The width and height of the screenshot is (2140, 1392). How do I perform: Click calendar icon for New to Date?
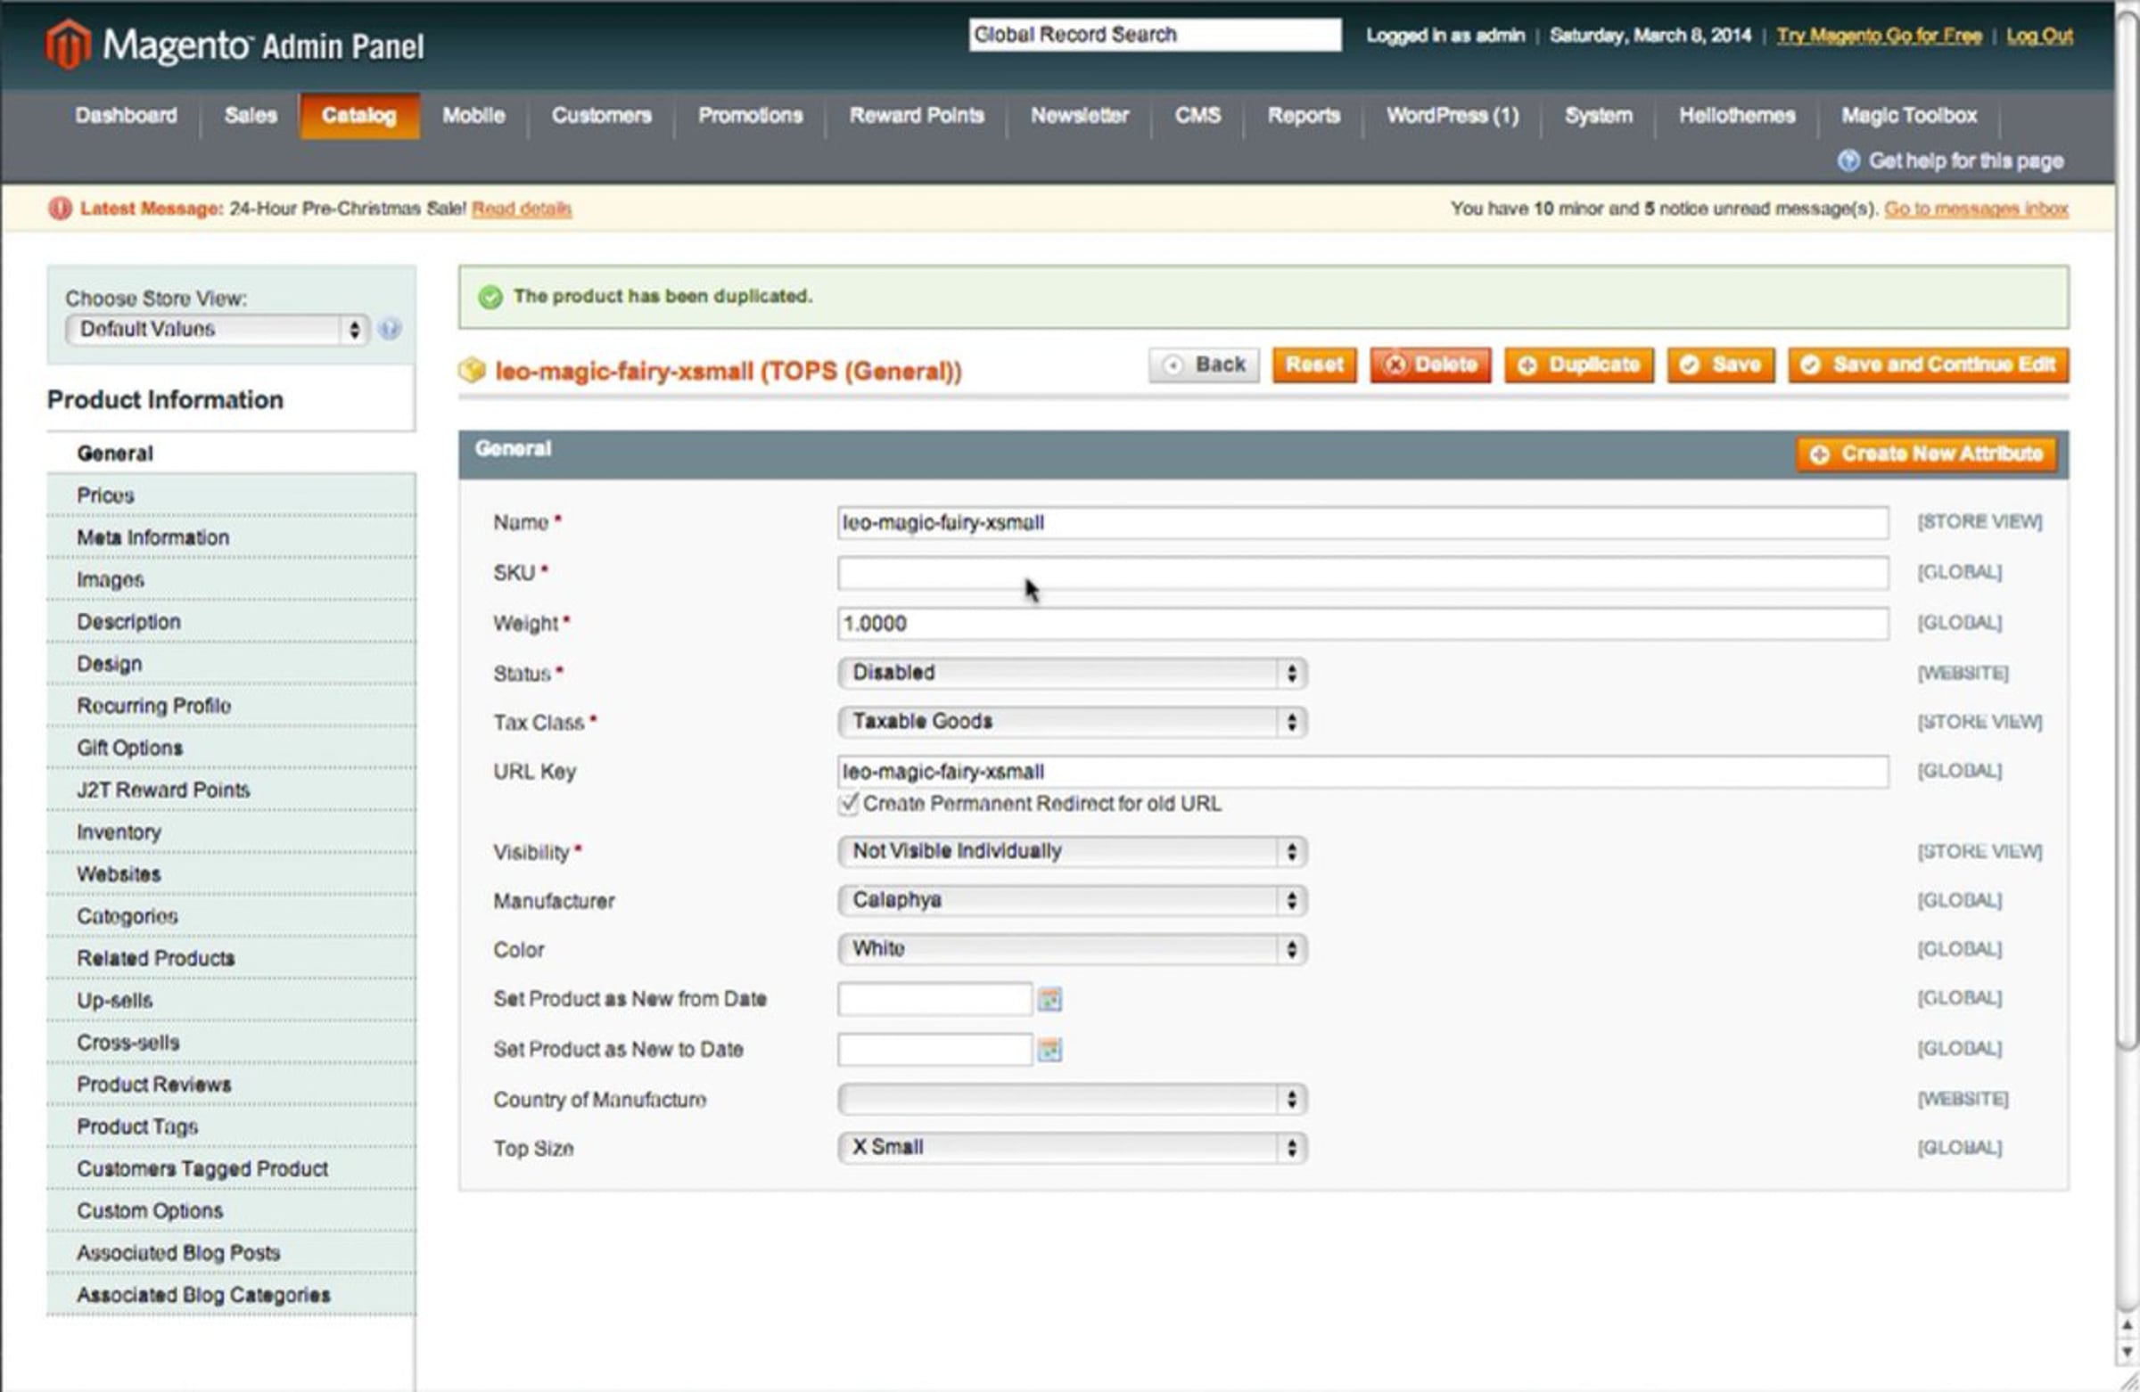point(1049,1050)
